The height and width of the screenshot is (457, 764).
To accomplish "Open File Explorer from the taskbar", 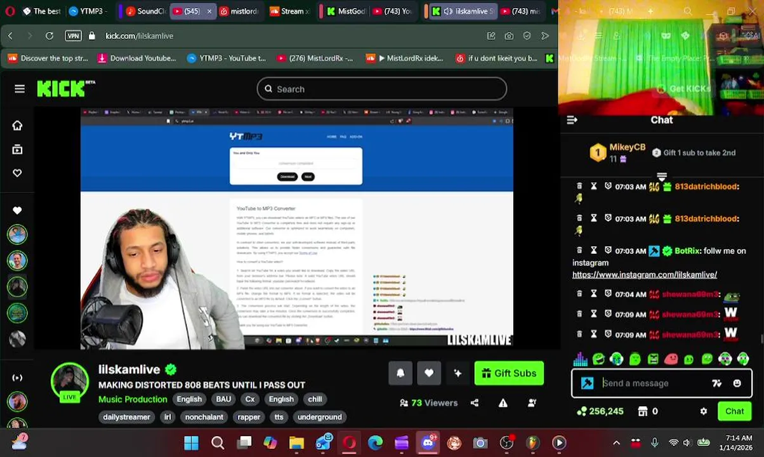I will pyautogui.click(x=296, y=443).
